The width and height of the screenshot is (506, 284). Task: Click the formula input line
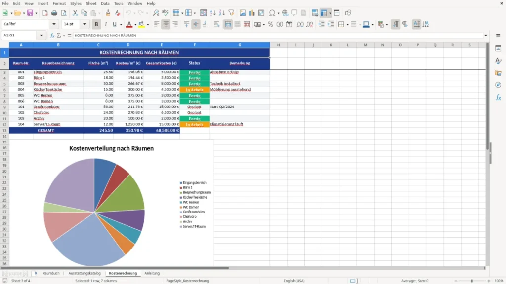pyautogui.click(x=278, y=35)
